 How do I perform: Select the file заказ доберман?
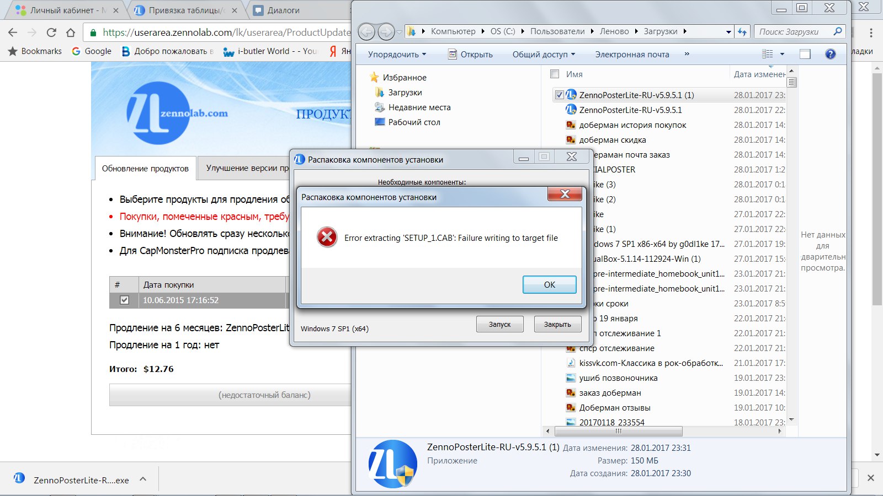pyautogui.click(x=610, y=392)
